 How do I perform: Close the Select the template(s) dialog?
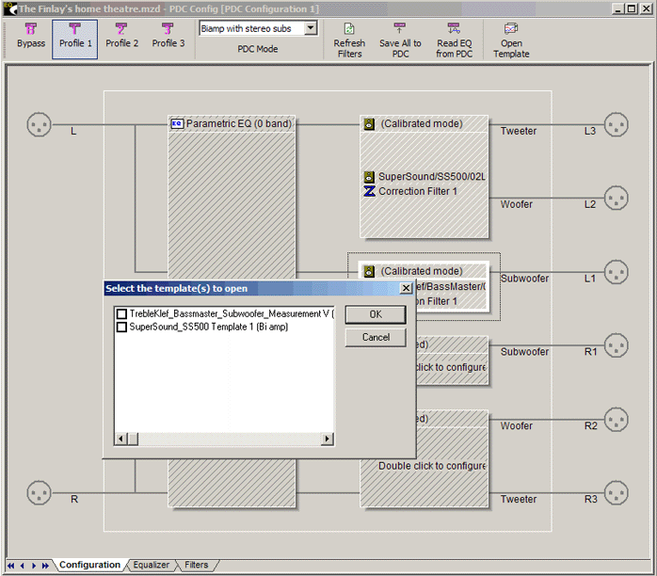coord(406,288)
